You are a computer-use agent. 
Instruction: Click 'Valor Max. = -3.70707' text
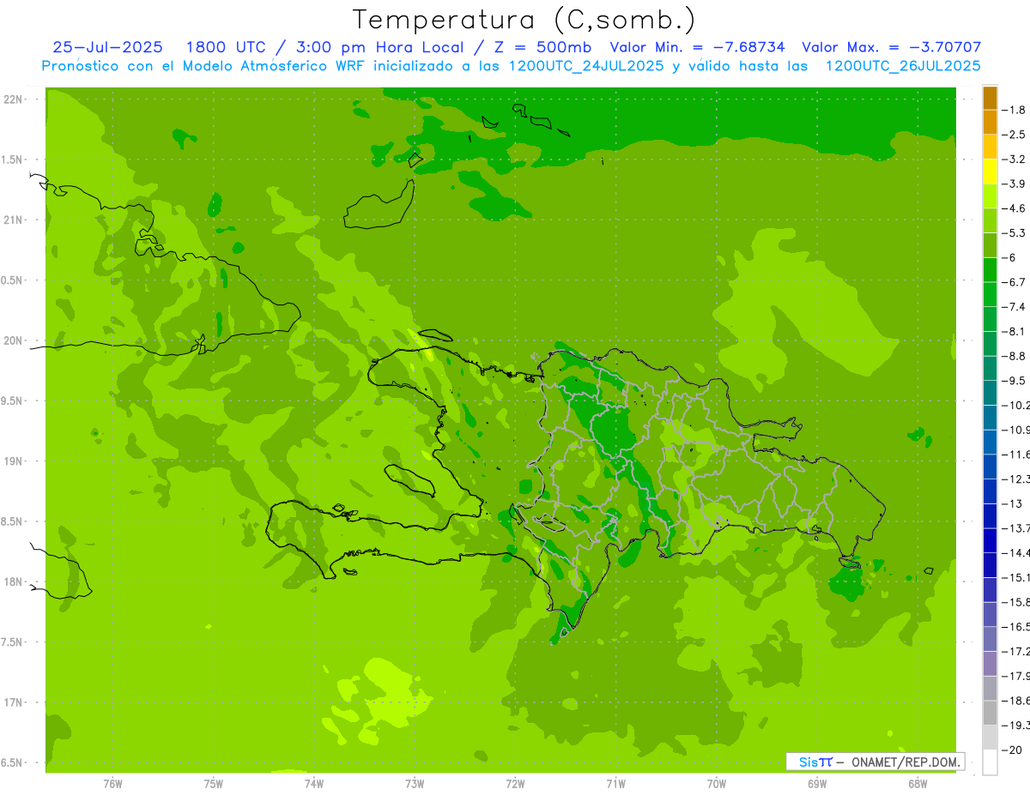point(891,47)
